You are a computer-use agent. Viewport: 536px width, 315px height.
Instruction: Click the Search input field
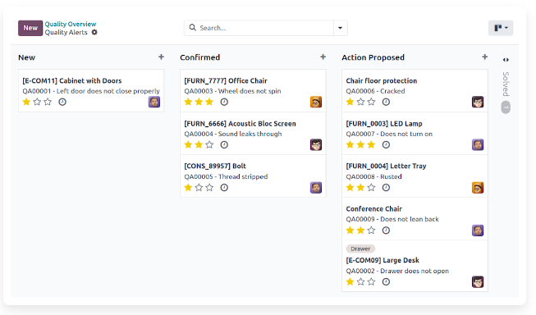click(x=265, y=28)
